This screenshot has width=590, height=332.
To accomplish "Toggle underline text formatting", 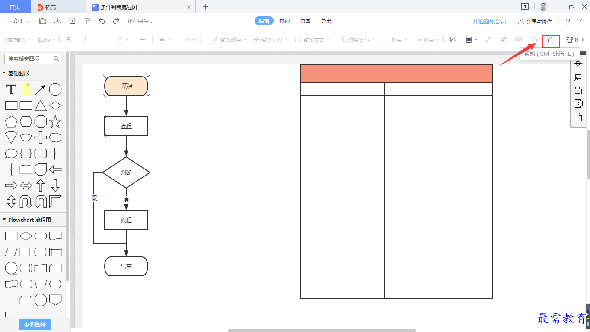I will coord(100,40).
